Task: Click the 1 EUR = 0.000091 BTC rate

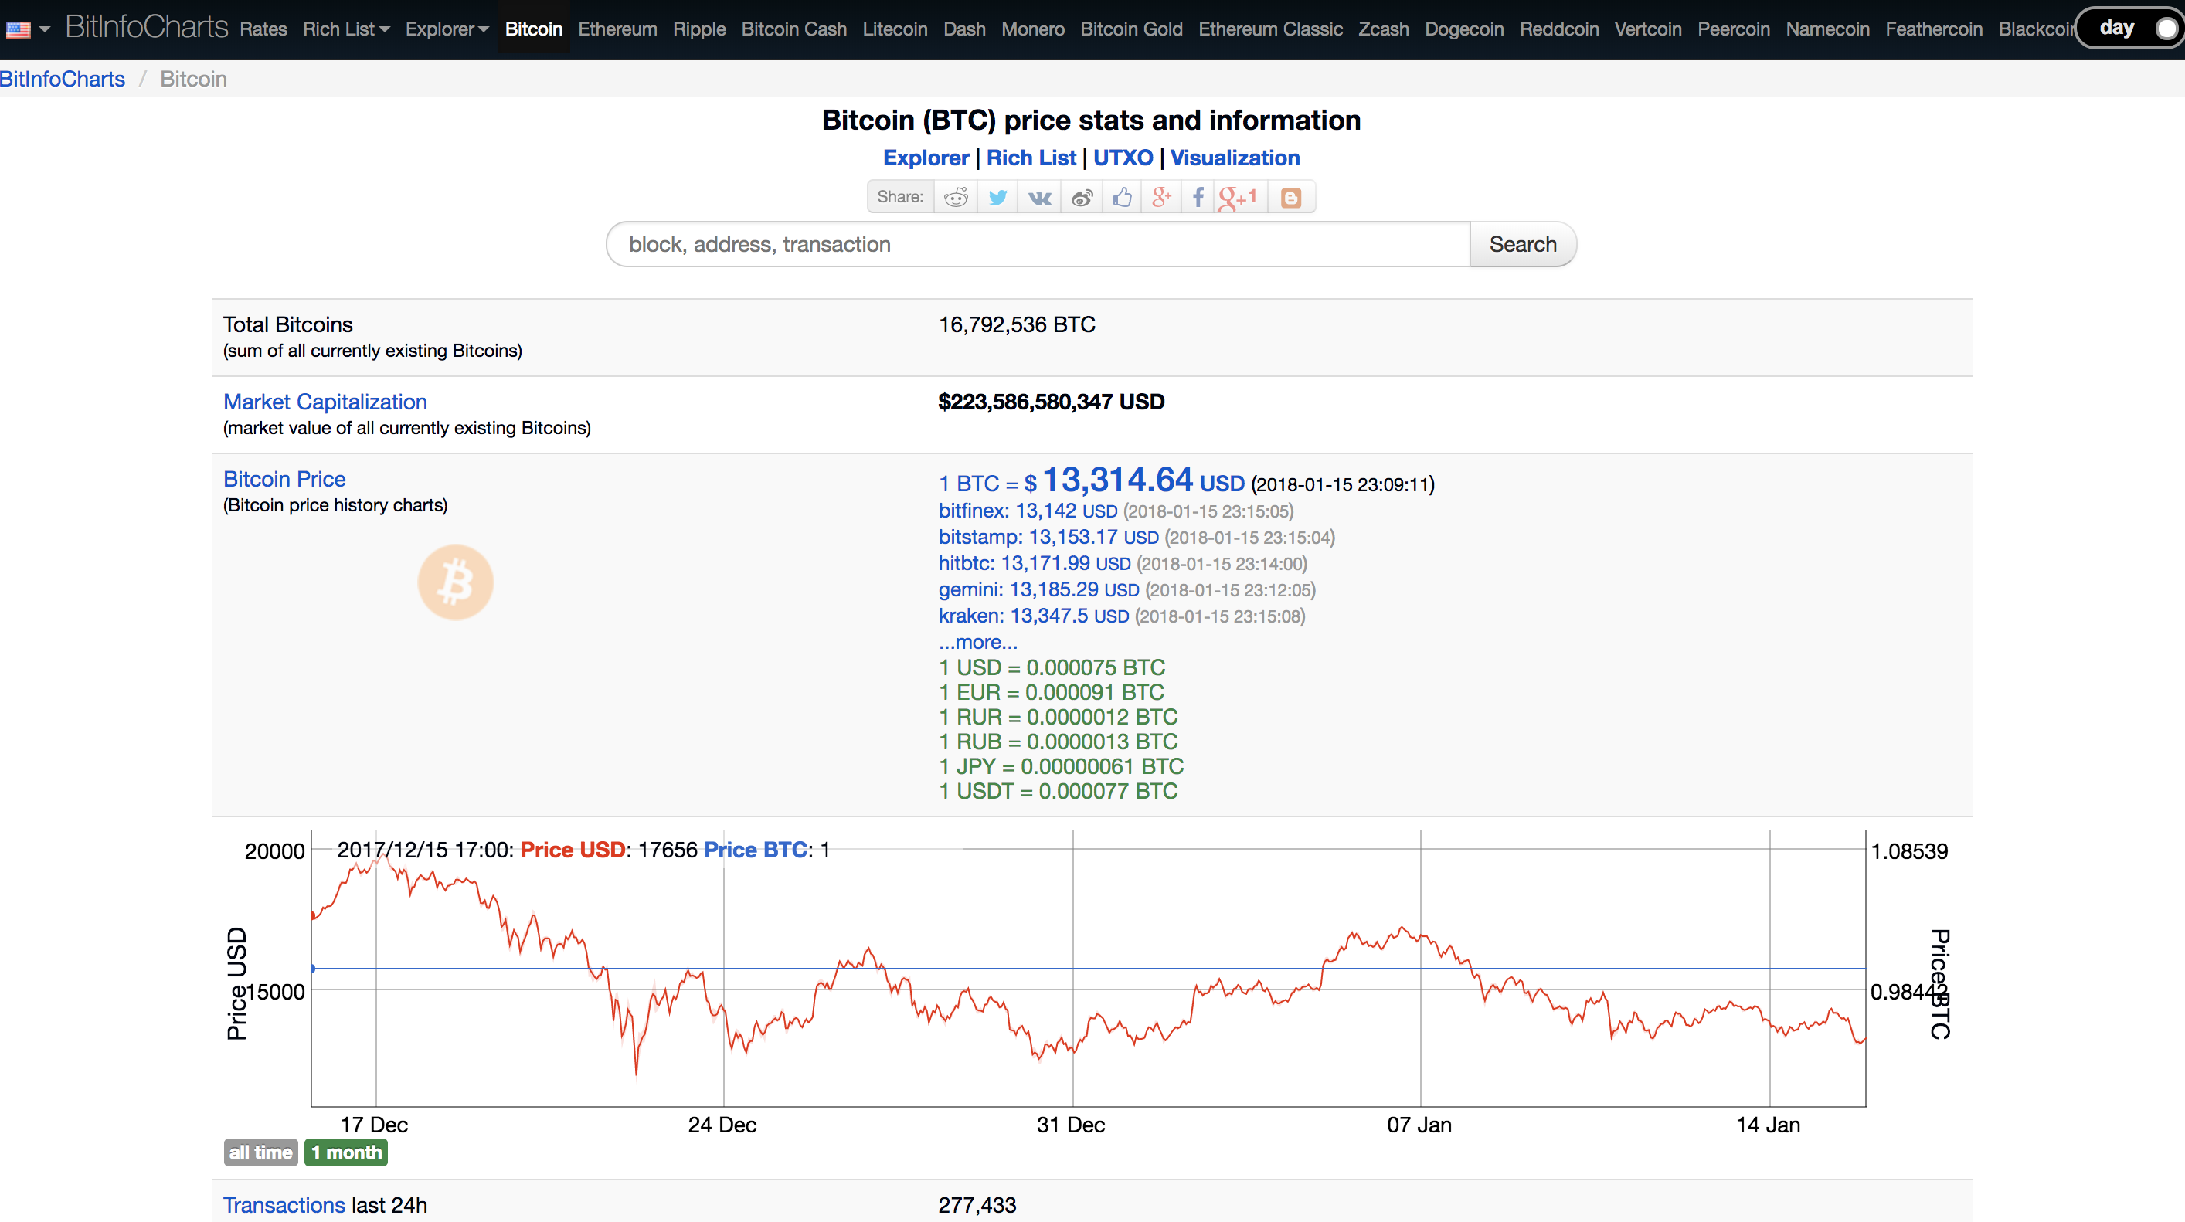Action: point(1051,692)
